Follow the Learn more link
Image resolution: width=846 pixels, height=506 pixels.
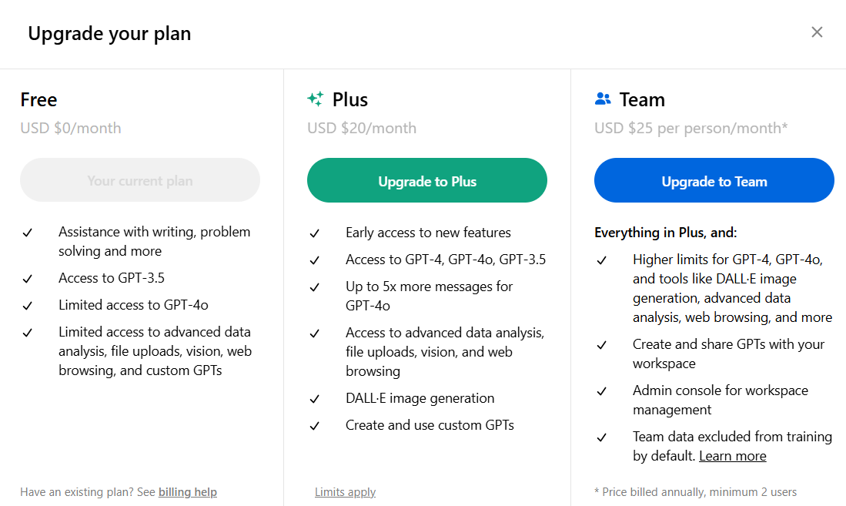click(x=732, y=456)
